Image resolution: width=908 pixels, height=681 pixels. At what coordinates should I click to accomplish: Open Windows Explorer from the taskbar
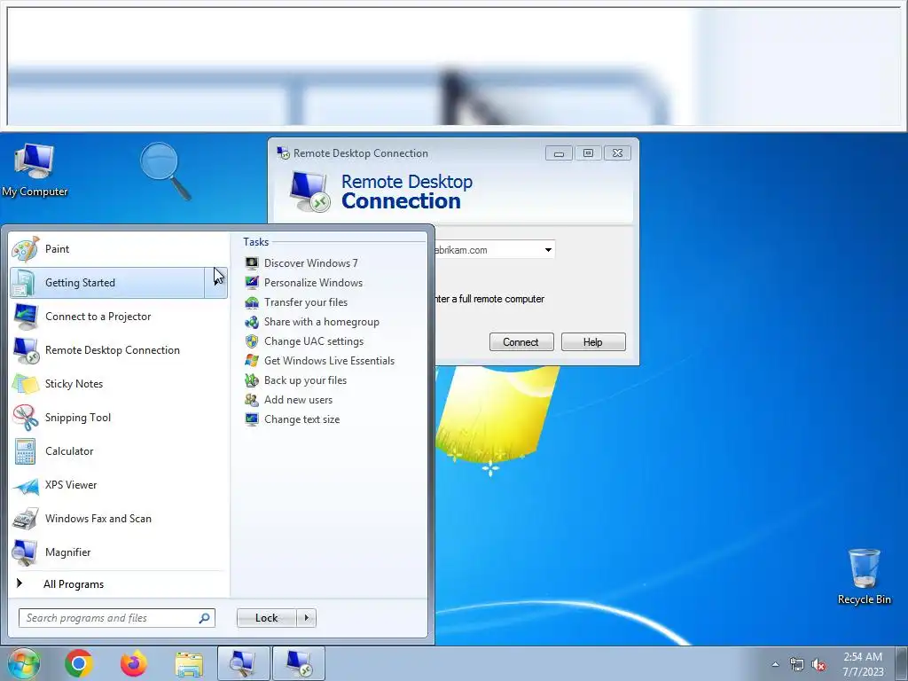pyautogui.click(x=189, y=664)
